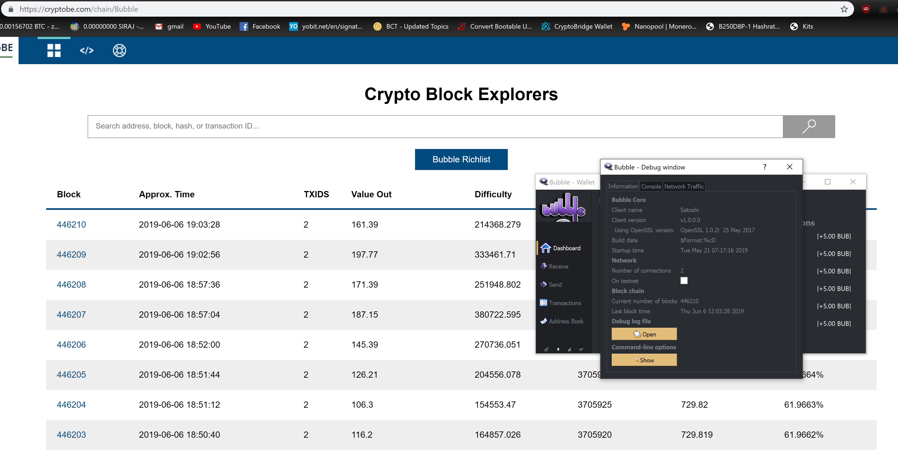Image resolution: width=898 pixels, height=450 pixels.
Task: Open the code API icon in header
Action: coord(87,50)
